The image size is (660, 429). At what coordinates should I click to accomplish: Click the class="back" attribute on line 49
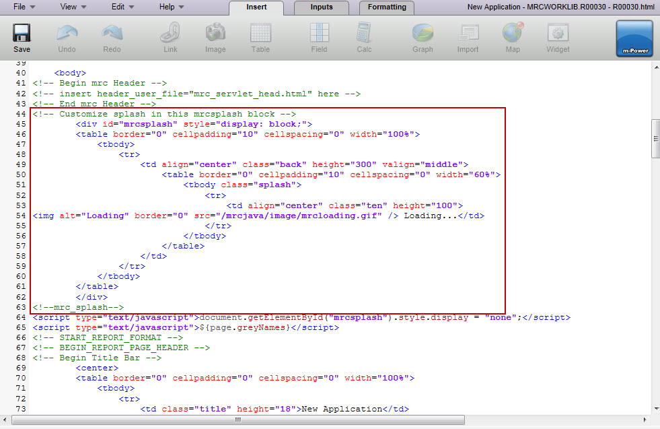(x=274, y=164)
